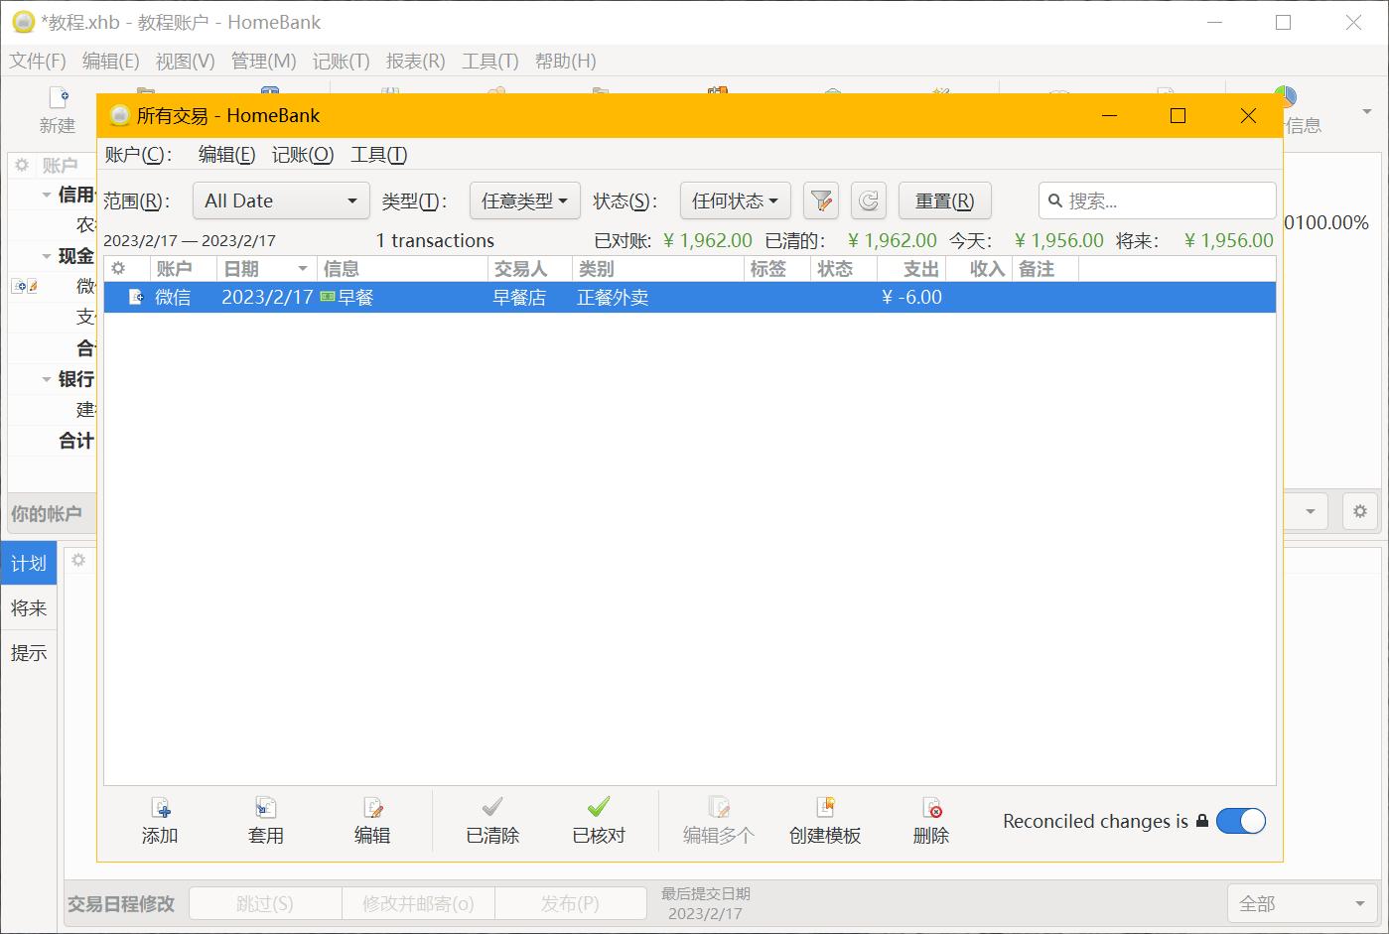The image size is (1389, 934).
Task: Sort by the 支出 column header
Action: pos(911,269)
